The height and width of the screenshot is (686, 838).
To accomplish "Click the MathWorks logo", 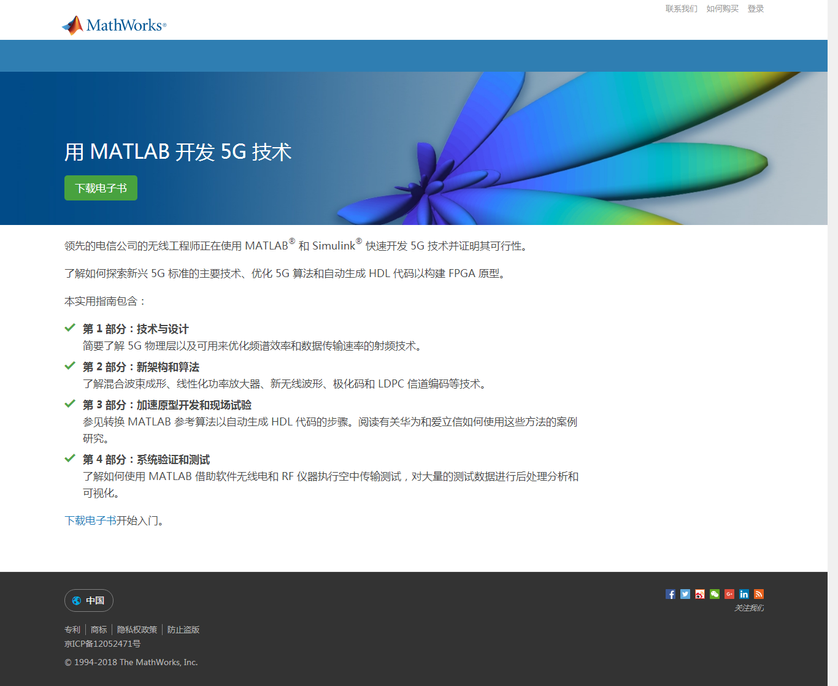I will click(114, 25).
